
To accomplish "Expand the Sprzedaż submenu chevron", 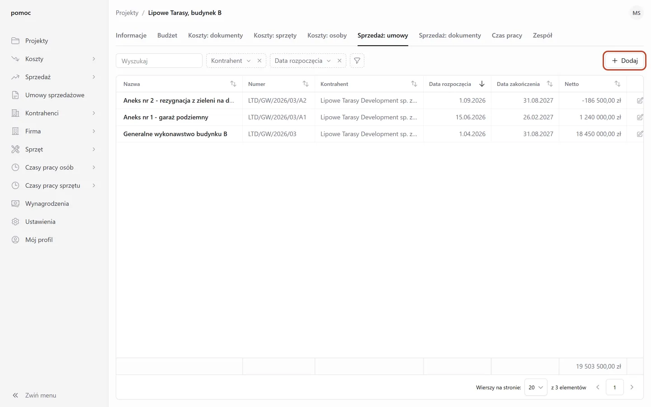I will [94, 77].
